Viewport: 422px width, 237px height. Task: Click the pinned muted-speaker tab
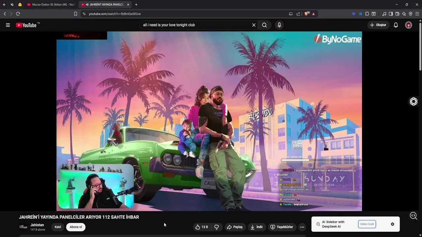pos(12,5)
